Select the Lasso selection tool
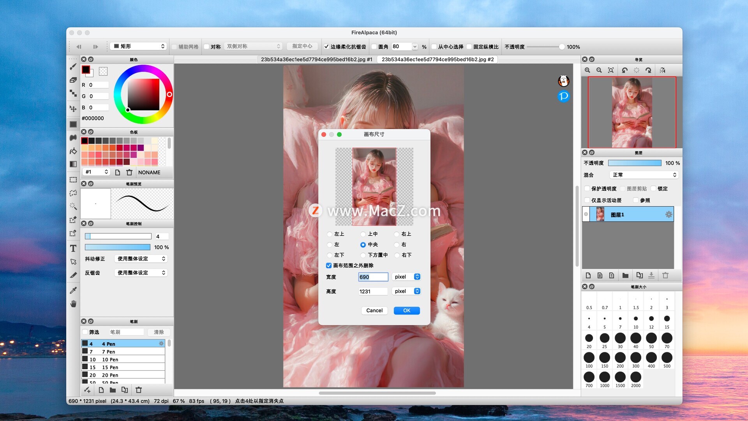Image resolution: width=748 pixels, height=421 pixels. coord(73,193)
